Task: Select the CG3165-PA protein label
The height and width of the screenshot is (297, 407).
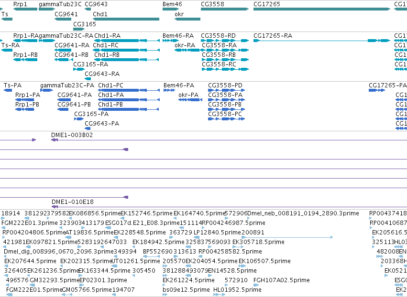Action: [x=91, y=114]
